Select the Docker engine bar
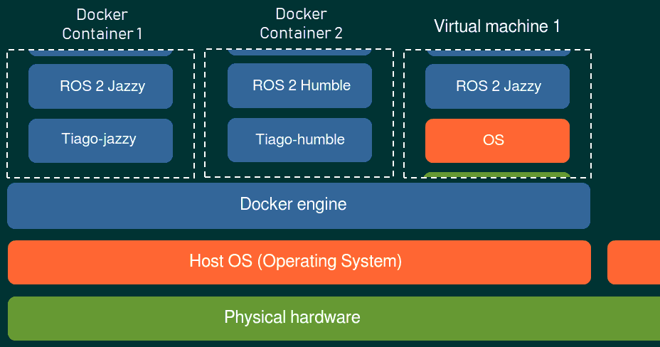The height and width of the screenshot is (347, 660). coord(299,205)
